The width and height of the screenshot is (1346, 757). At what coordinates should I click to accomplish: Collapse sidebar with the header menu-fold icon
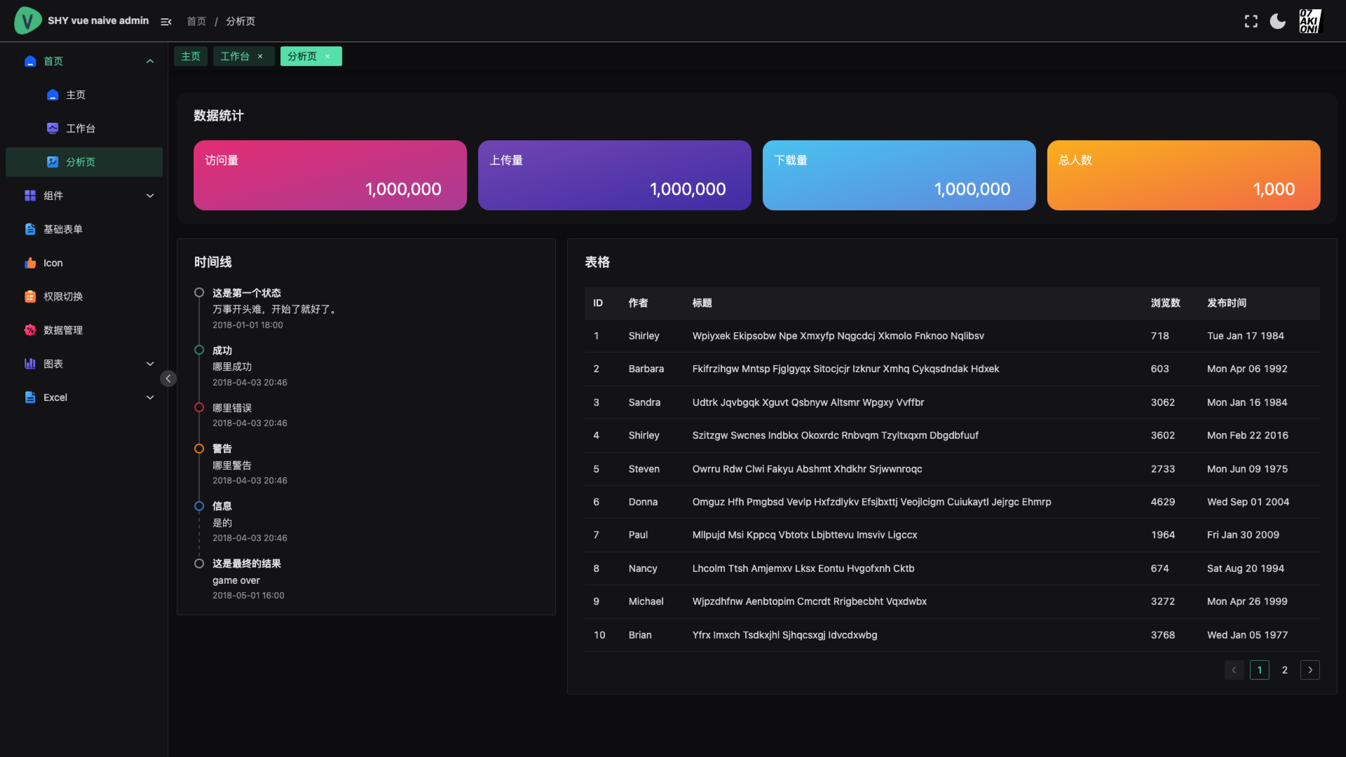tap(166, 22)
